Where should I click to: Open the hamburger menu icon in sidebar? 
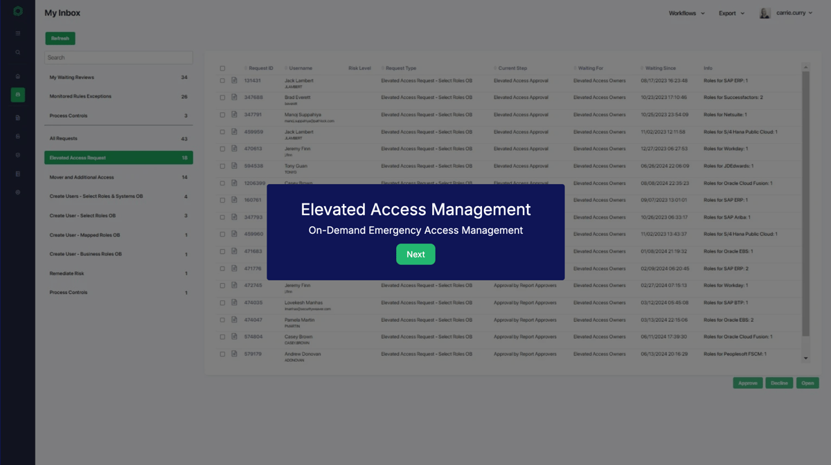18,33
